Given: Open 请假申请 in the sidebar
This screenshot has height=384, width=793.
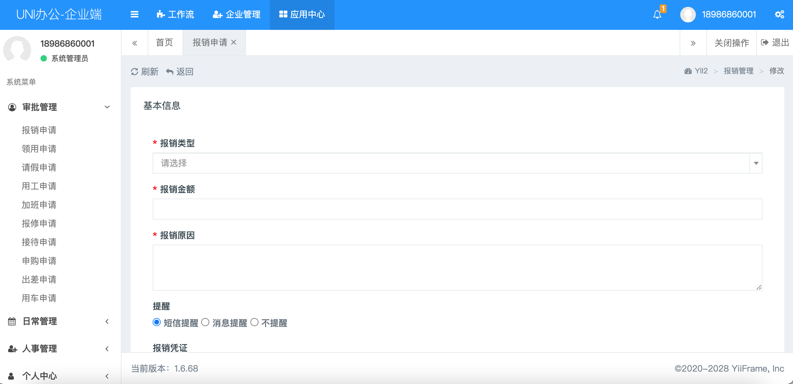Looking at the screenshot, I should pos(39,167).
